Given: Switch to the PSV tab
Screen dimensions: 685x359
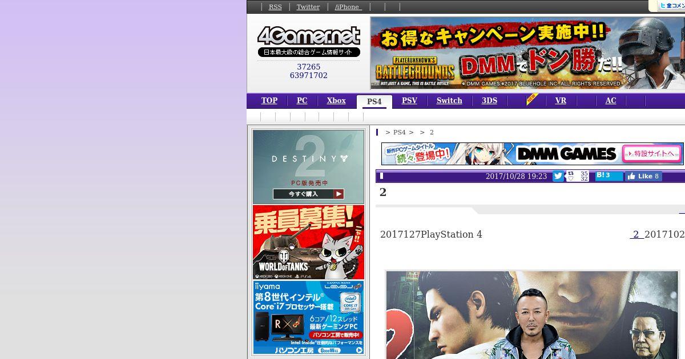Looking at the screenshot, I should click(409, 101).
